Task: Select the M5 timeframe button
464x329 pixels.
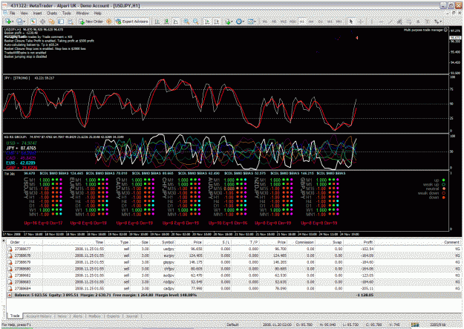Action: click(x=274, y=22)
